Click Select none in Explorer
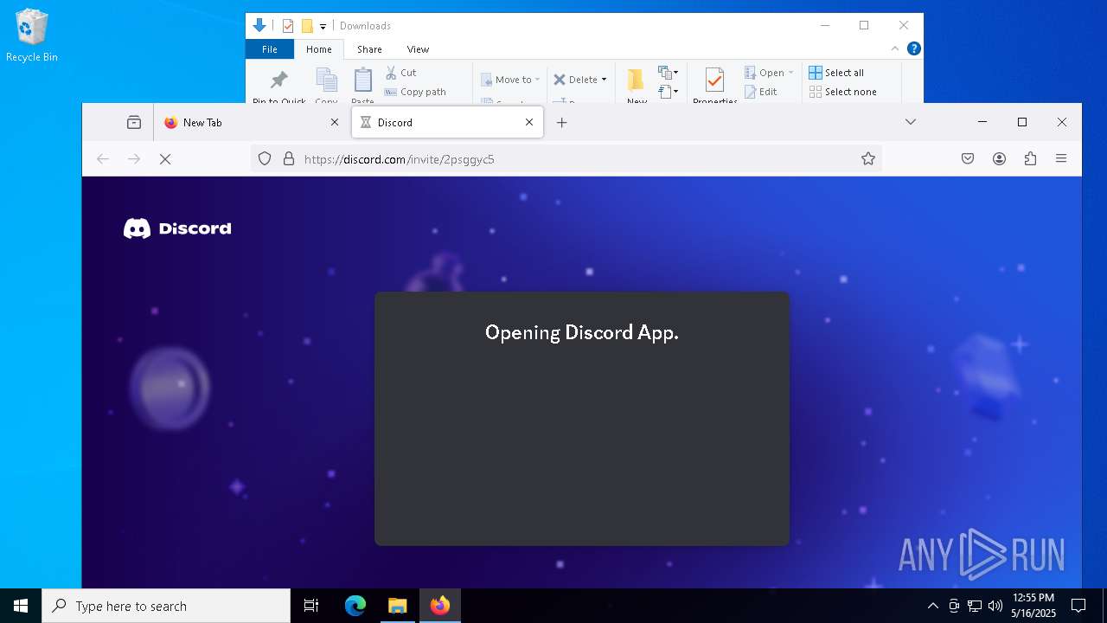The height and width of the screenshot is (623, 1107). pyautogui.click(x=843, y=92)
